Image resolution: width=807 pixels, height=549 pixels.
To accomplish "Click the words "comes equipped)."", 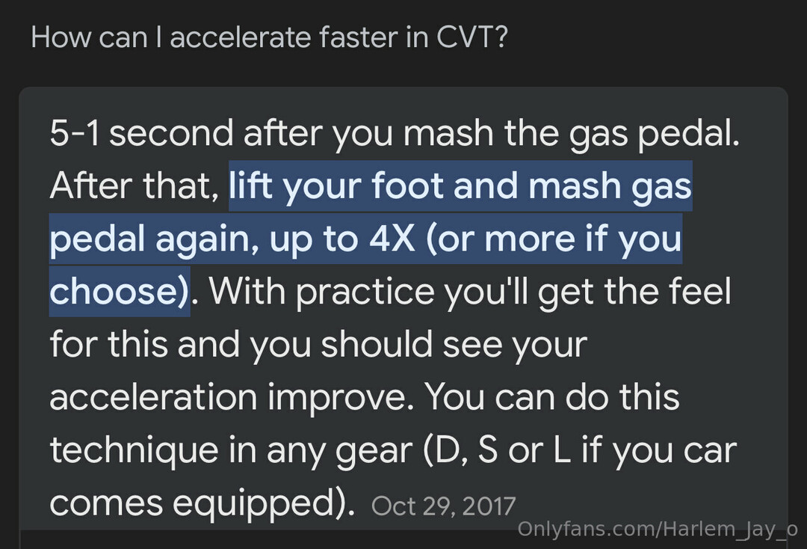I will pos(202,503).
